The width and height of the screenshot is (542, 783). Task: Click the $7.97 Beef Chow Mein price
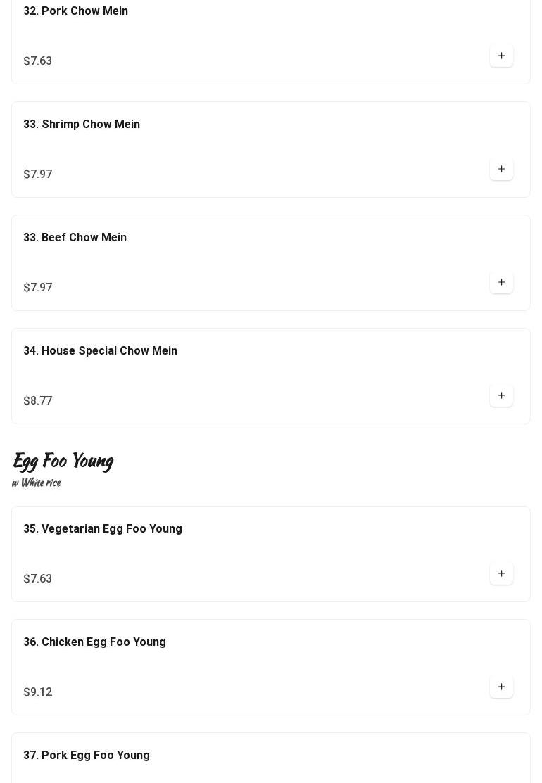pyautogui.click(x=38, y=288)
